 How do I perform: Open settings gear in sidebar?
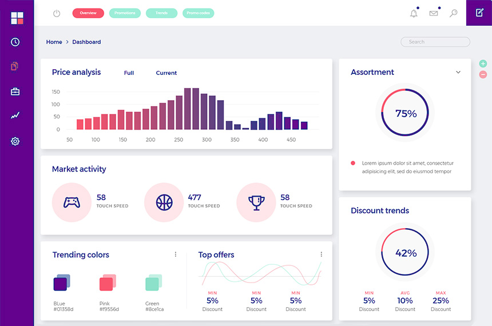click(x=15, y=141)
